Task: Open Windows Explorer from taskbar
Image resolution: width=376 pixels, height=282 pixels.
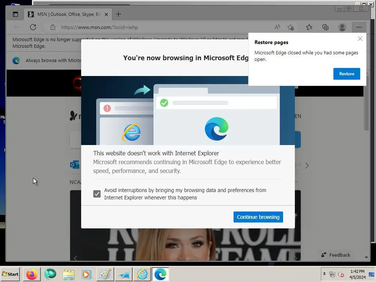Action: [x=69, y=274]
